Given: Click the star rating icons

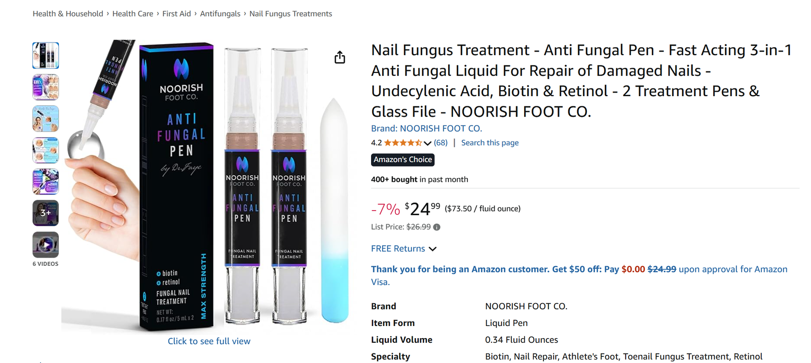Looking at the screenshot, I should (x=403, y=143).
